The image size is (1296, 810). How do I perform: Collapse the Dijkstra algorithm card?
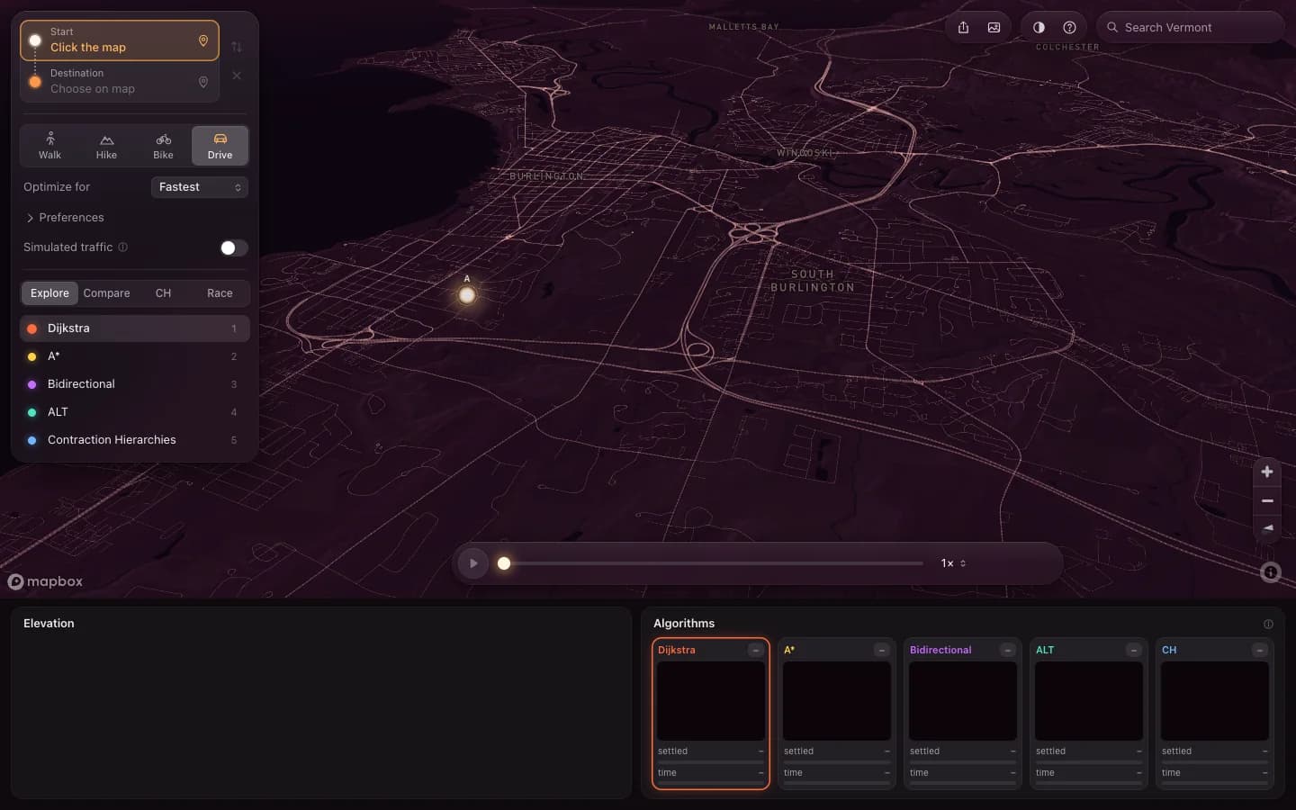coord(755,650)
